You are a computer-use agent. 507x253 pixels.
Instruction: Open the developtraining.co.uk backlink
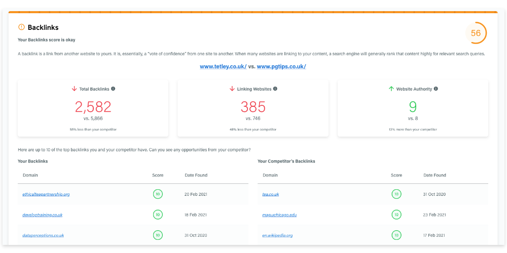pos(43,215)
